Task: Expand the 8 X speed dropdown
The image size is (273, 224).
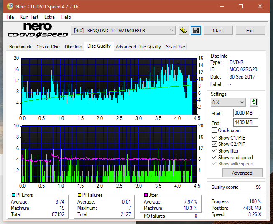Action: (228, 102)
